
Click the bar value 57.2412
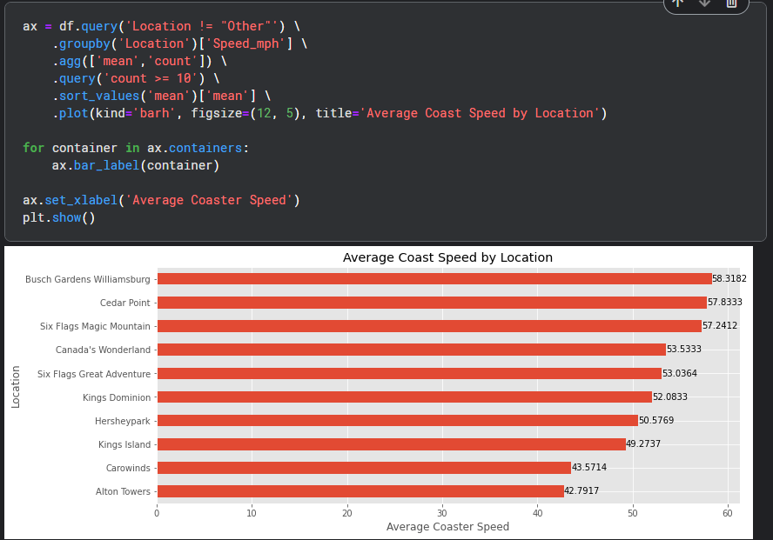[720, 325]
